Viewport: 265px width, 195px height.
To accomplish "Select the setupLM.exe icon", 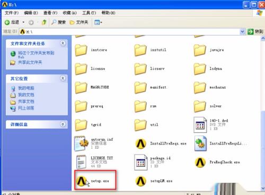I will [141, 181].
